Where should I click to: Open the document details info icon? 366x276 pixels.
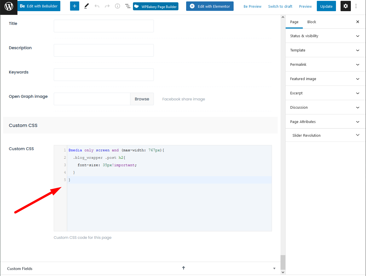(x=118, y=6)
